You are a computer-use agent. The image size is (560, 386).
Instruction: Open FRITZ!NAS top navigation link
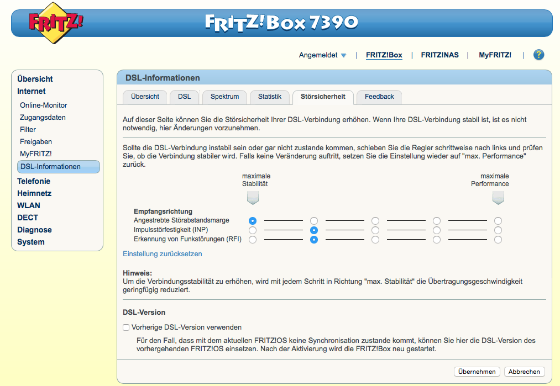point(439,55)
